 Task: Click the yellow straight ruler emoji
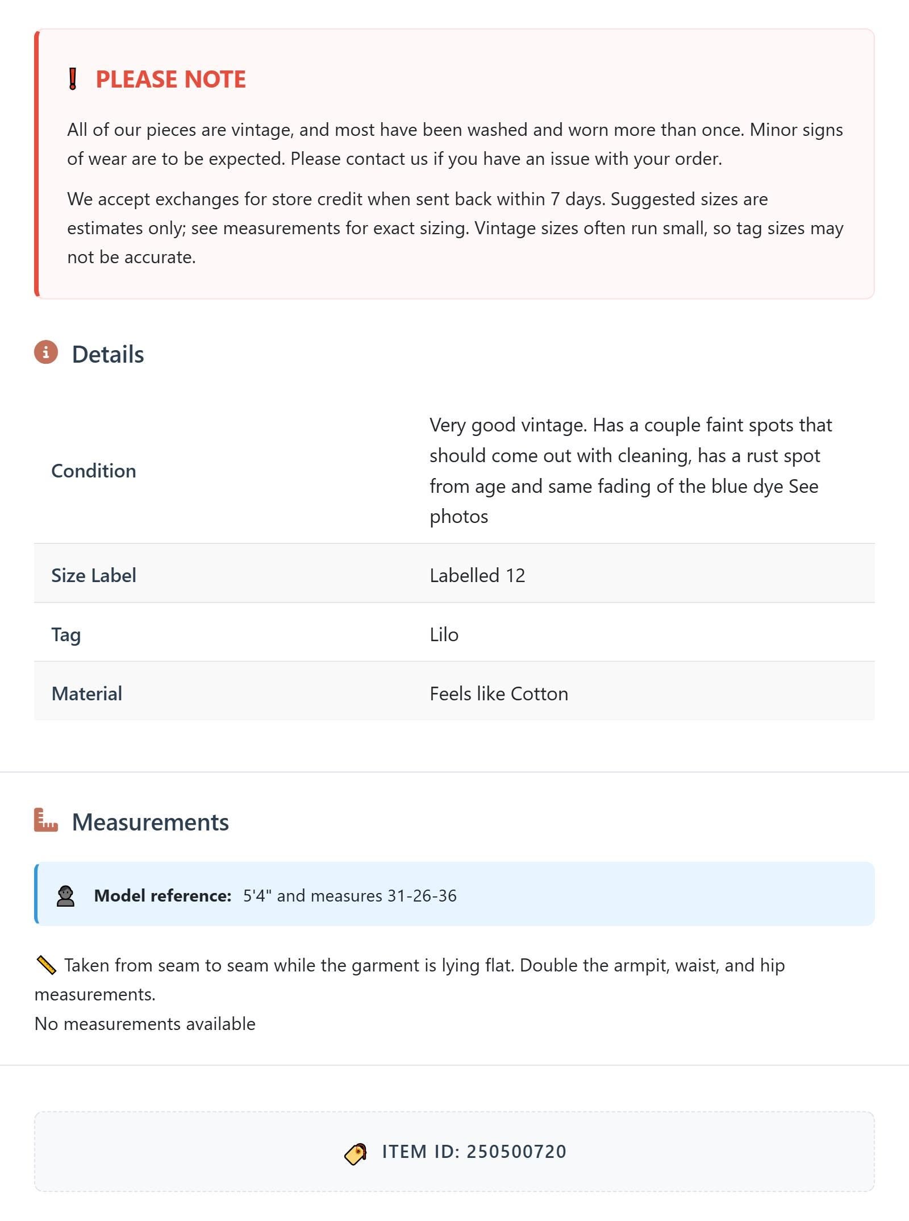click(46, 965)
